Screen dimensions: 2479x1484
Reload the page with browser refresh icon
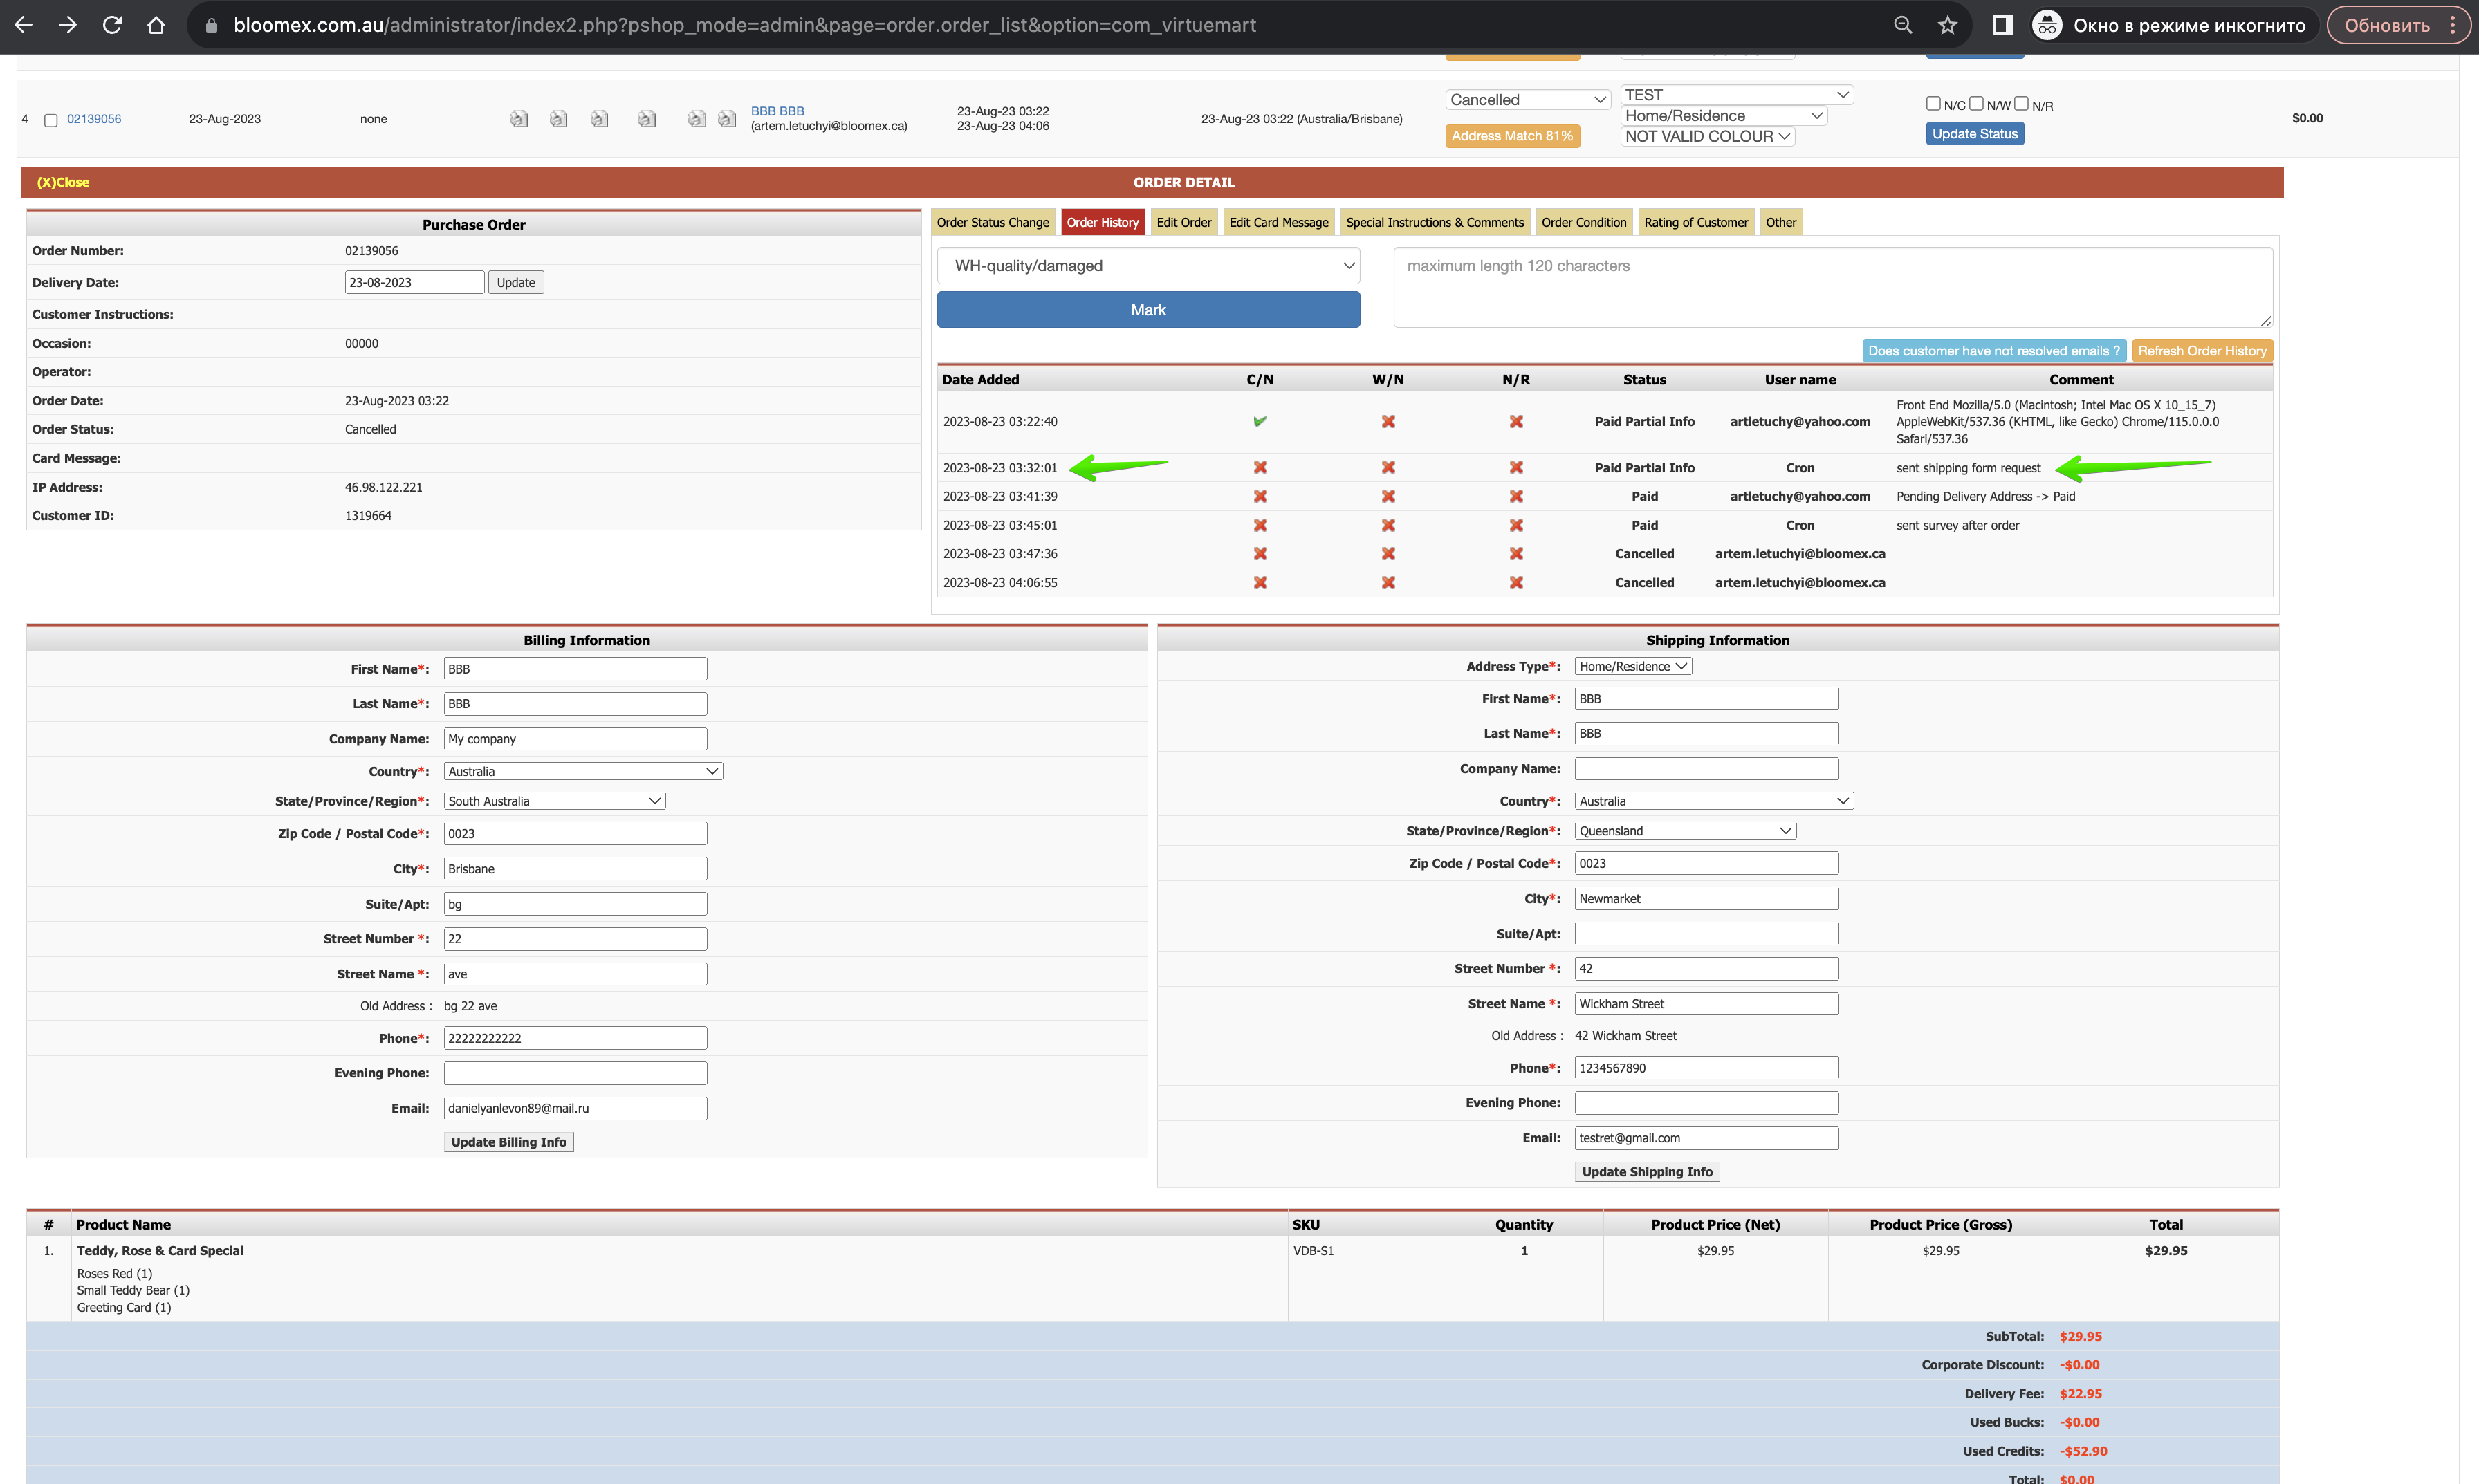coord(112,25)
